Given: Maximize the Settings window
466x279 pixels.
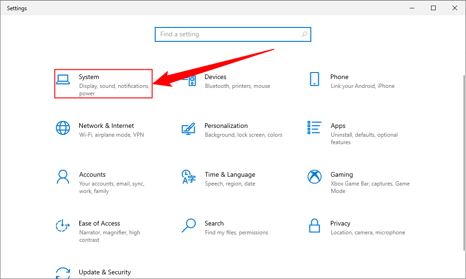Looking at the screenshot, I should coord(433,8).
